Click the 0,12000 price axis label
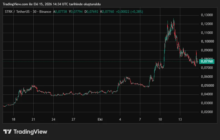Image resolution: width=220 pixels, height=140 pixels. tap(207, 24)
